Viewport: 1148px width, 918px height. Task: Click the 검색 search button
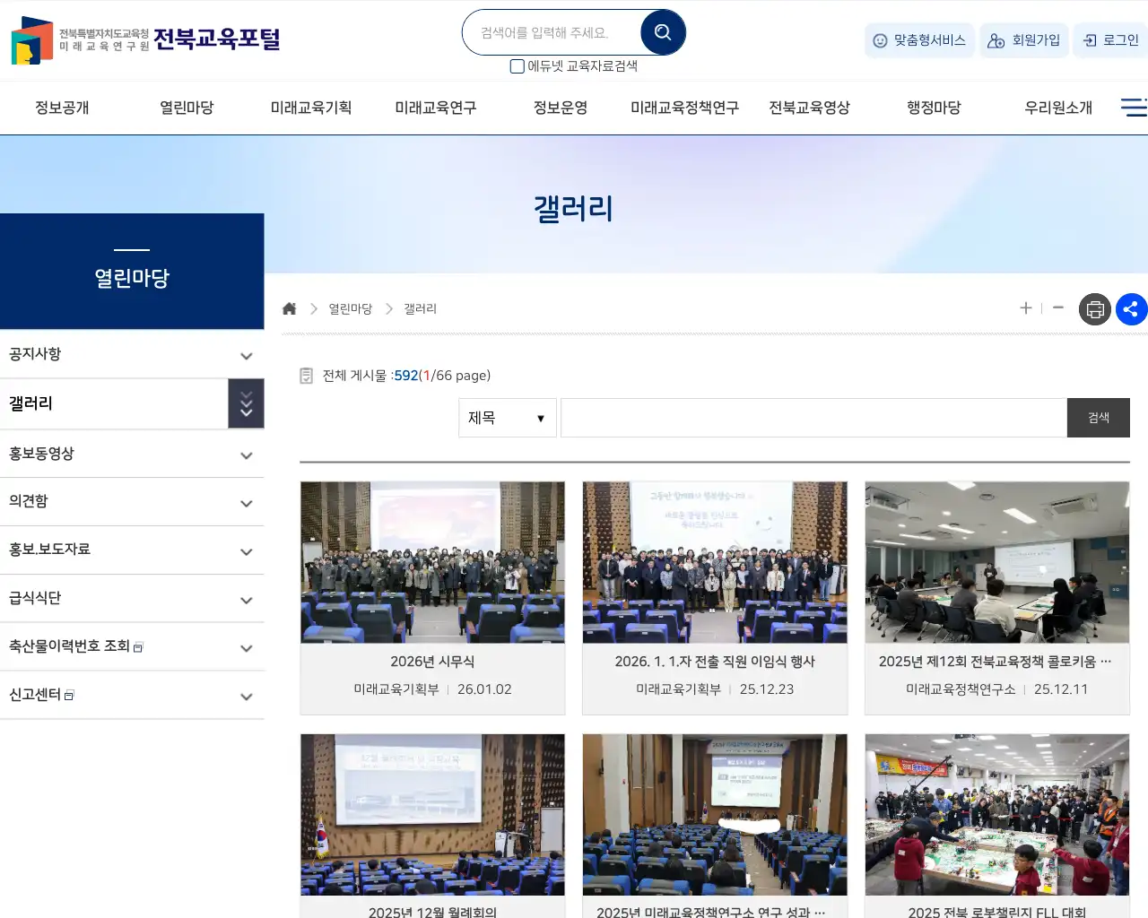[1098, 417]
